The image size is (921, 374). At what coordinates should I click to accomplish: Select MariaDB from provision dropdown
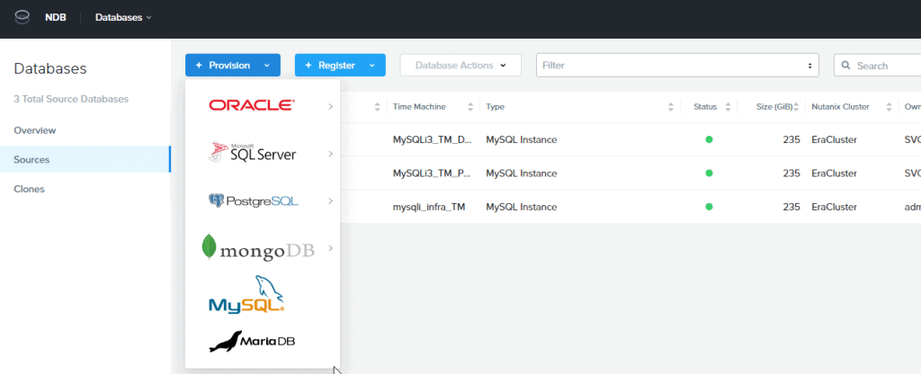[252, 342]
